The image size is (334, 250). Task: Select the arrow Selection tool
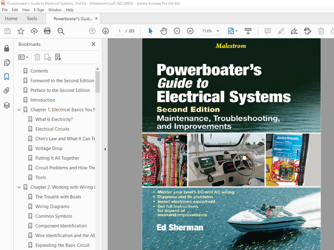click(150, 31)
